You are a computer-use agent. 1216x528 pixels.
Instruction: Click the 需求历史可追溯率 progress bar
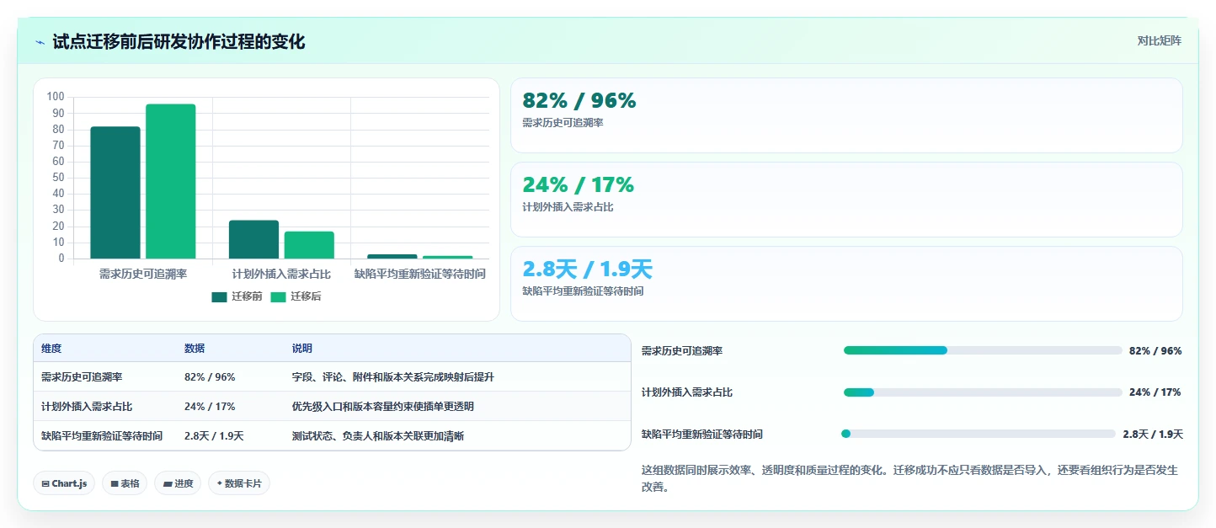(x=983, y=350)
